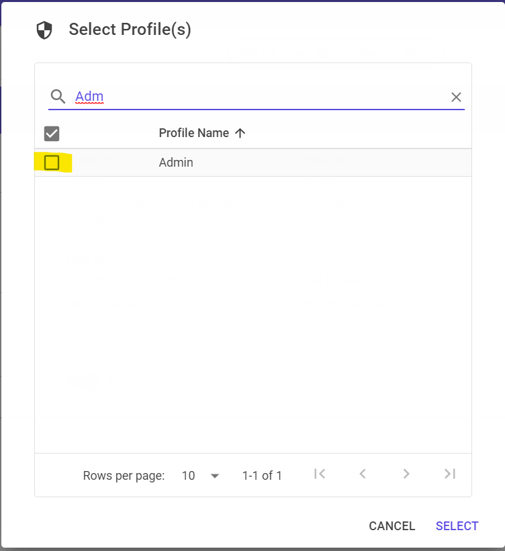Click the shield icon in the dialog title

tap(44, 30)
